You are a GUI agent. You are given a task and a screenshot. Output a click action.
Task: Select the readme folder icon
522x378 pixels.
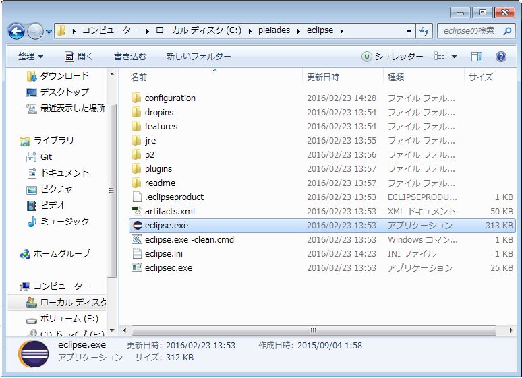[136, 183]
